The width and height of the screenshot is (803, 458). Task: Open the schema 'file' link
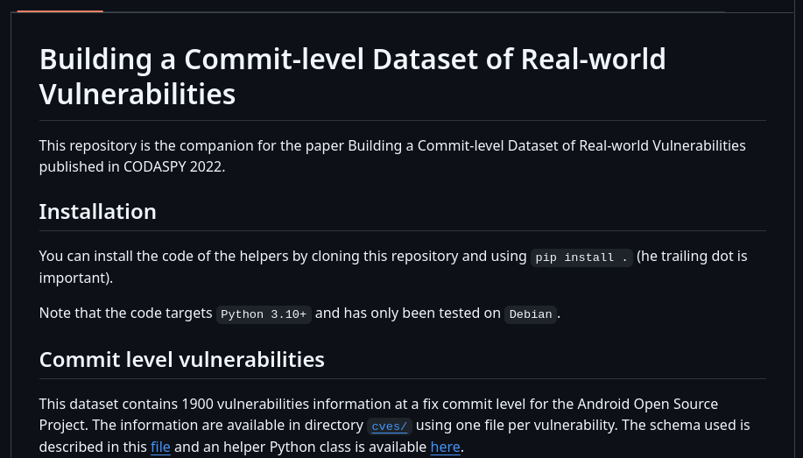160,447
